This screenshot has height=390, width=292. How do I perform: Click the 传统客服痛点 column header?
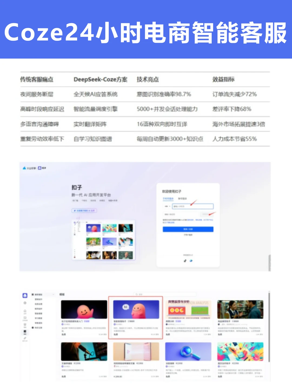pos(36,79)
